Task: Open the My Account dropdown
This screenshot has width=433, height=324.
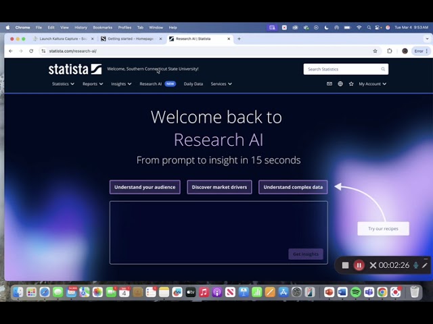Action: pos(373,84)
